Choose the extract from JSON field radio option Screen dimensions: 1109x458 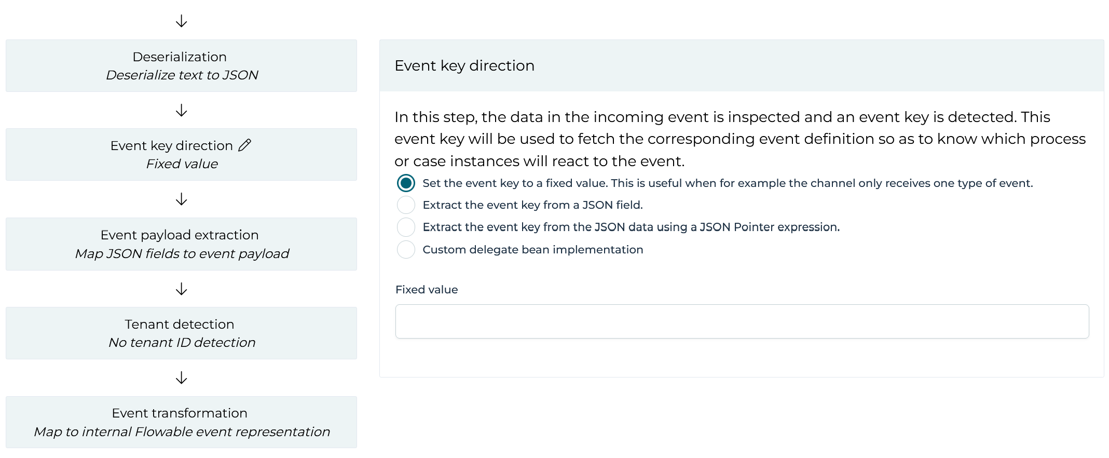coord(406,205)
